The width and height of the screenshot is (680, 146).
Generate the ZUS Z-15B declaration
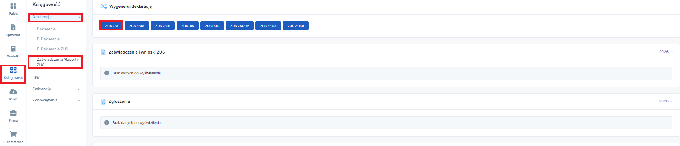(x=296, y=26)
